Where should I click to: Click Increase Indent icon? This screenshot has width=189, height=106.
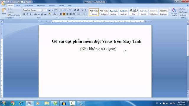click(78, 10)
